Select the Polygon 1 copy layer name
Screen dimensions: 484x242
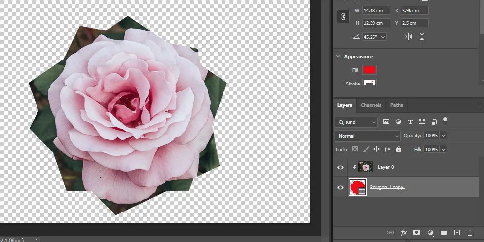point(387,187)
